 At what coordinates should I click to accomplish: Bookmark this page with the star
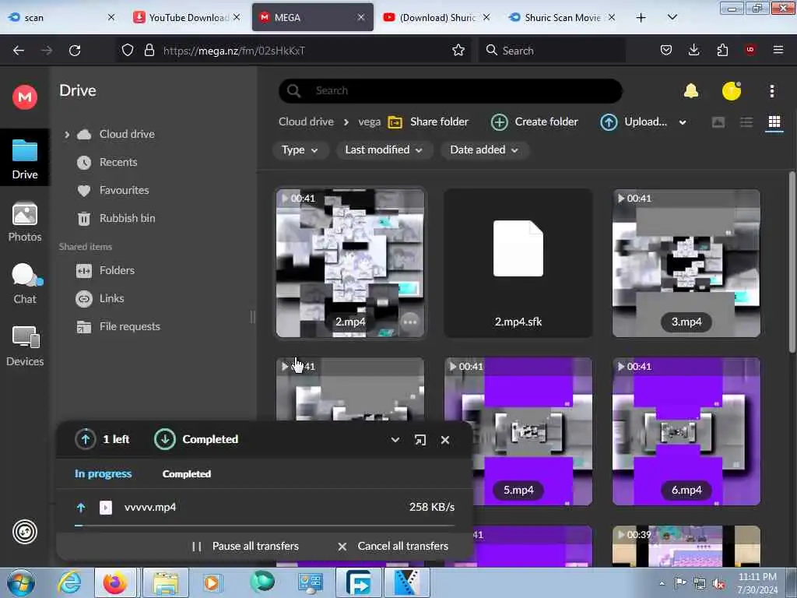(458, 51)
